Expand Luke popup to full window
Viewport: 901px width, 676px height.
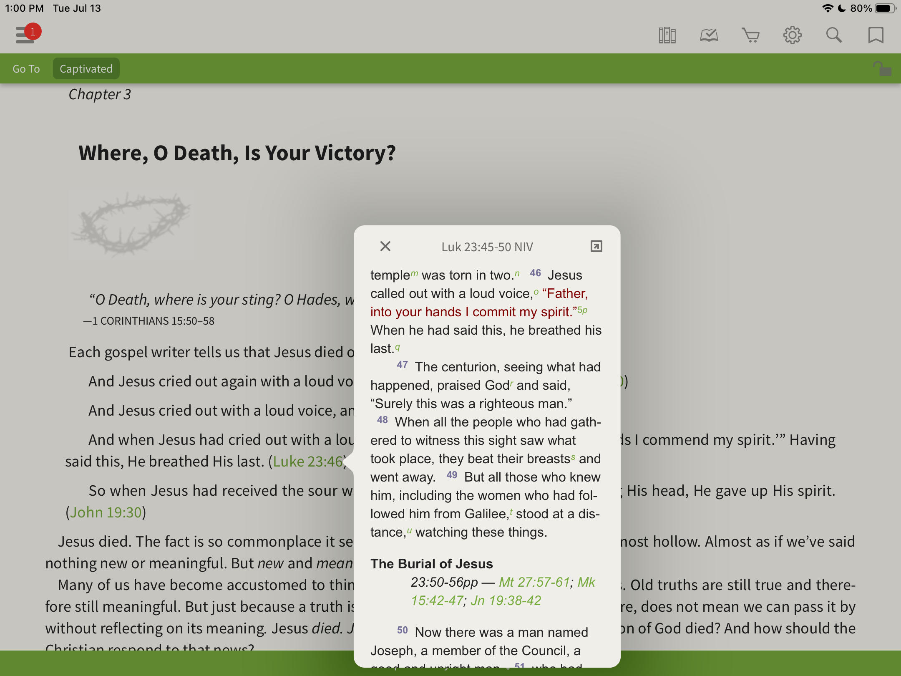point(596,247)
